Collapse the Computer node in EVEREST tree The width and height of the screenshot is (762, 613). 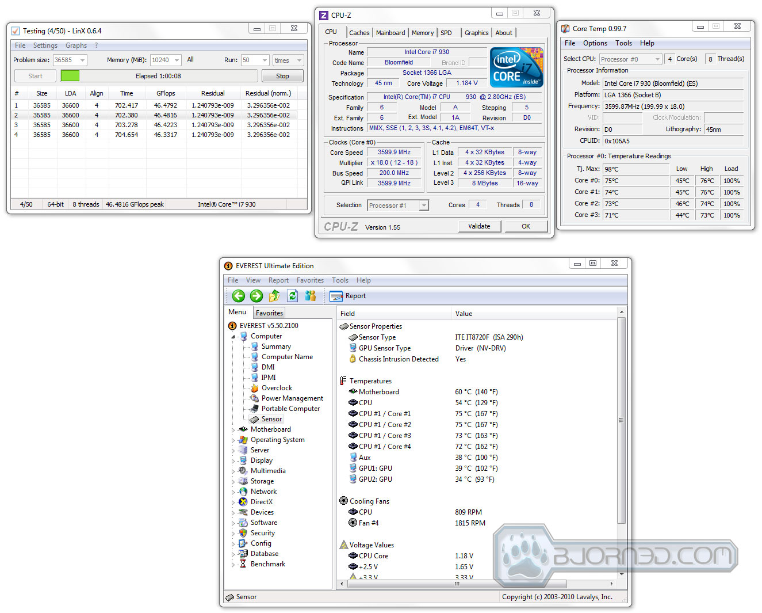click(233, 337)
